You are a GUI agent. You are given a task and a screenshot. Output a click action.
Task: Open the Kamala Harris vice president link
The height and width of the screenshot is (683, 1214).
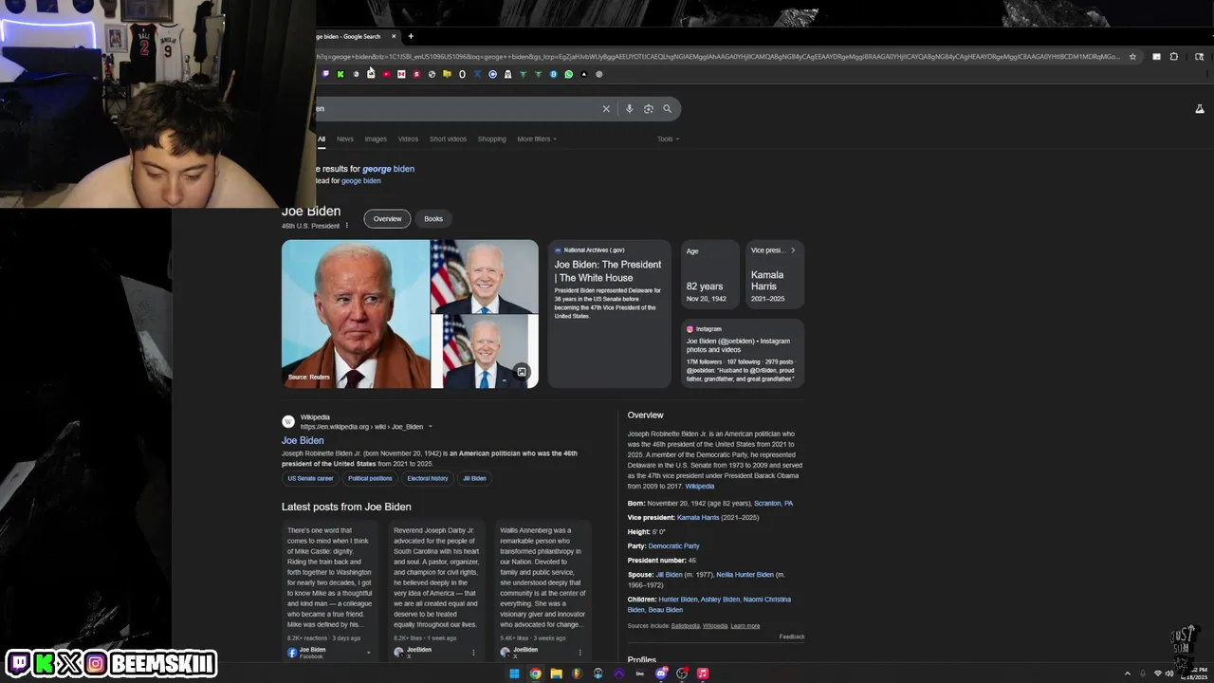coord(698,518)
